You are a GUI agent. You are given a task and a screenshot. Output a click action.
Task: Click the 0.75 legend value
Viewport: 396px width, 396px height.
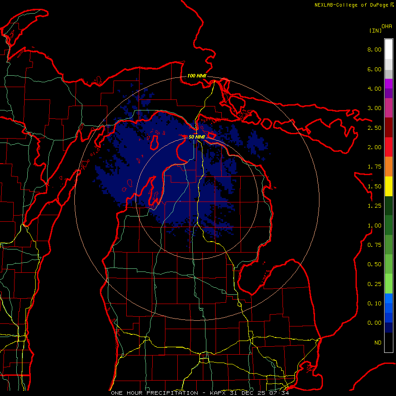click(x=374, y=245)
